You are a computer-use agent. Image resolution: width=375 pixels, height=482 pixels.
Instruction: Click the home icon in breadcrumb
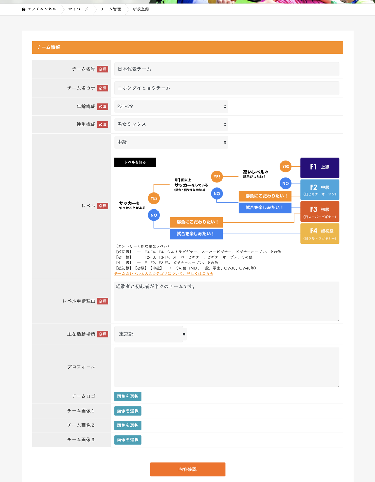pos(24,9)
